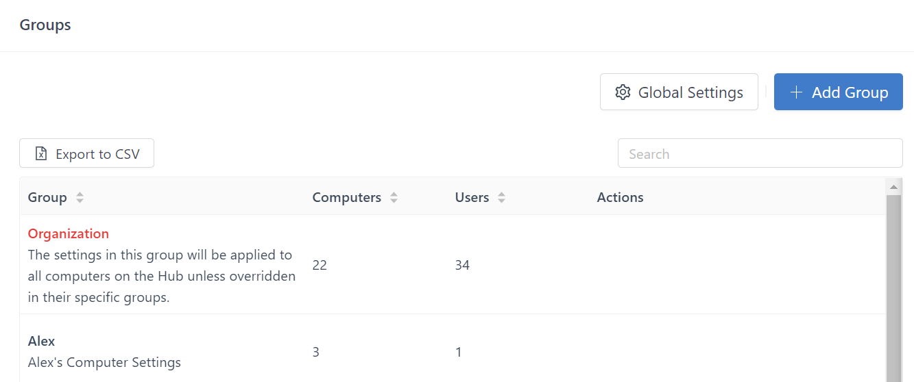
Task: Open the Organization group link
Action: click(x=69, y=233)
